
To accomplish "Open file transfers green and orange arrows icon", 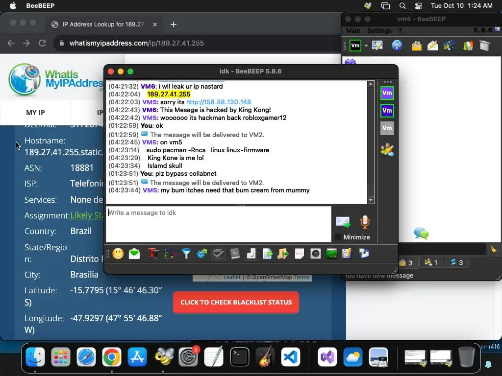I will [x=468, y=46].
